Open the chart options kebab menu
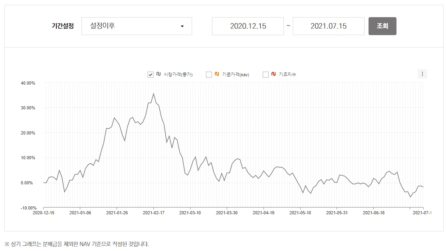The width and height of the screenshot is (446, 251). click(422, 73)
